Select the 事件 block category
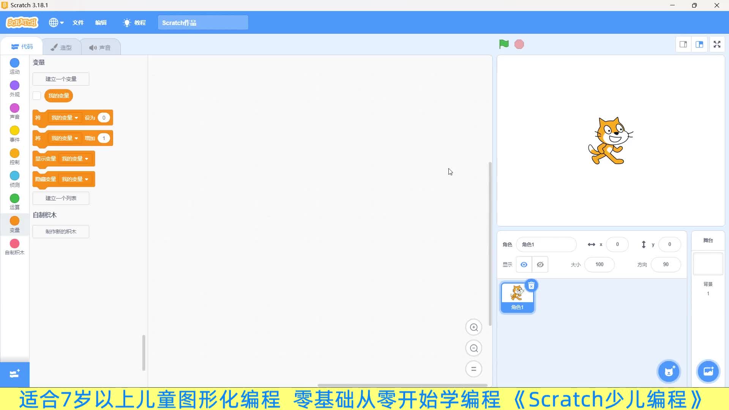Viewport: 729px width, 410px height. [x=14, y=134]
